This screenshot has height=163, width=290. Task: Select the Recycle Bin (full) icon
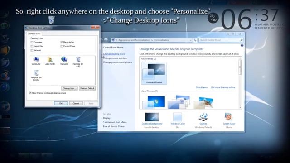click(x=78, y=62)
